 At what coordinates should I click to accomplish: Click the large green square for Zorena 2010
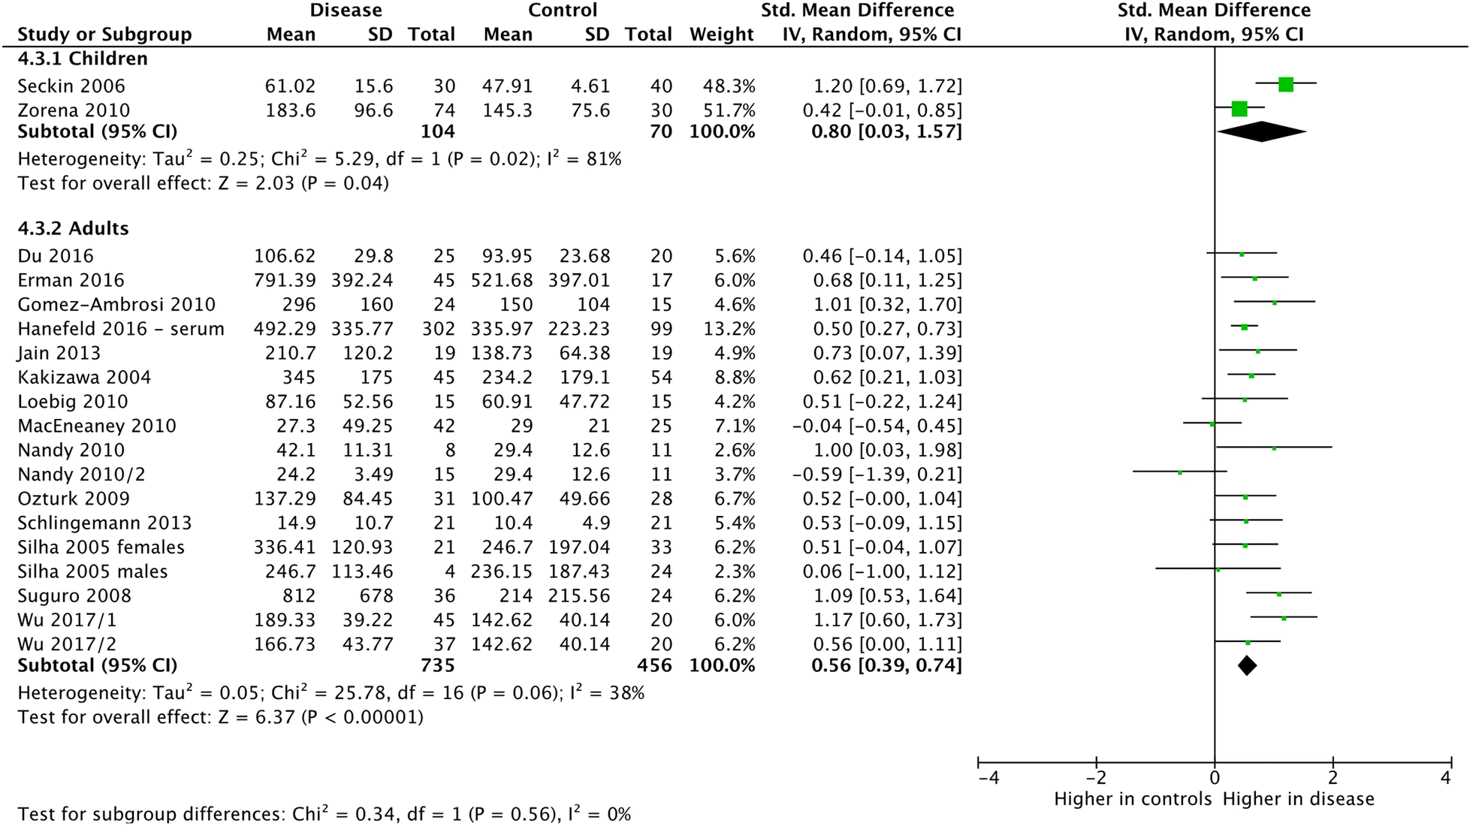pos(1239,109)
